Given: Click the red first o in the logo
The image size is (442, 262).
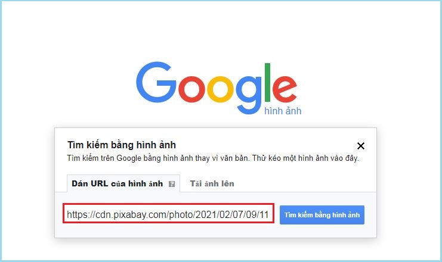Looking at the screenshot, I should pyautogui.click(x=190, y=89).
